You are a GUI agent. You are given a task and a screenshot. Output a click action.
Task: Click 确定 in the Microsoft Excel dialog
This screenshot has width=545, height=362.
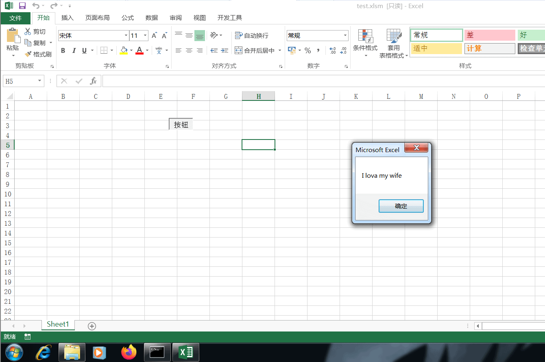coord(401,206)
